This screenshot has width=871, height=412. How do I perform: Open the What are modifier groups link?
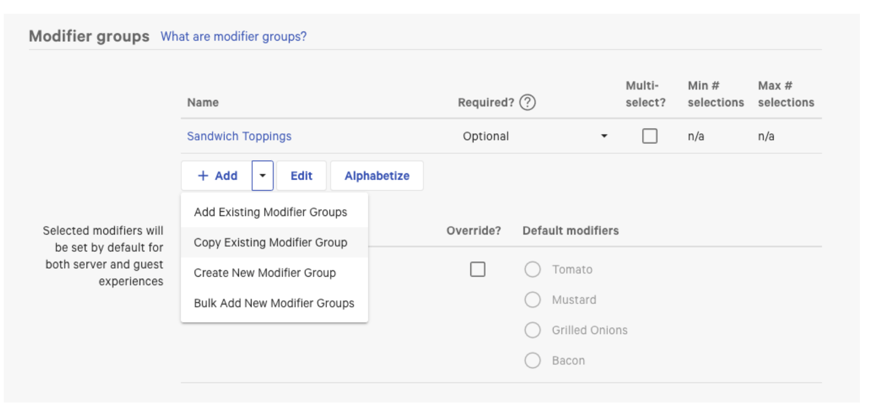click(x=234, y=36)
